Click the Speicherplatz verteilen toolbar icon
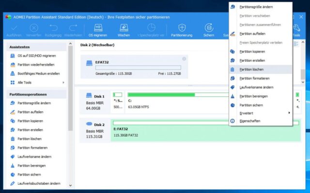This screenshot has height=193, width=310. pyautogui.click(x=151, y=28)
